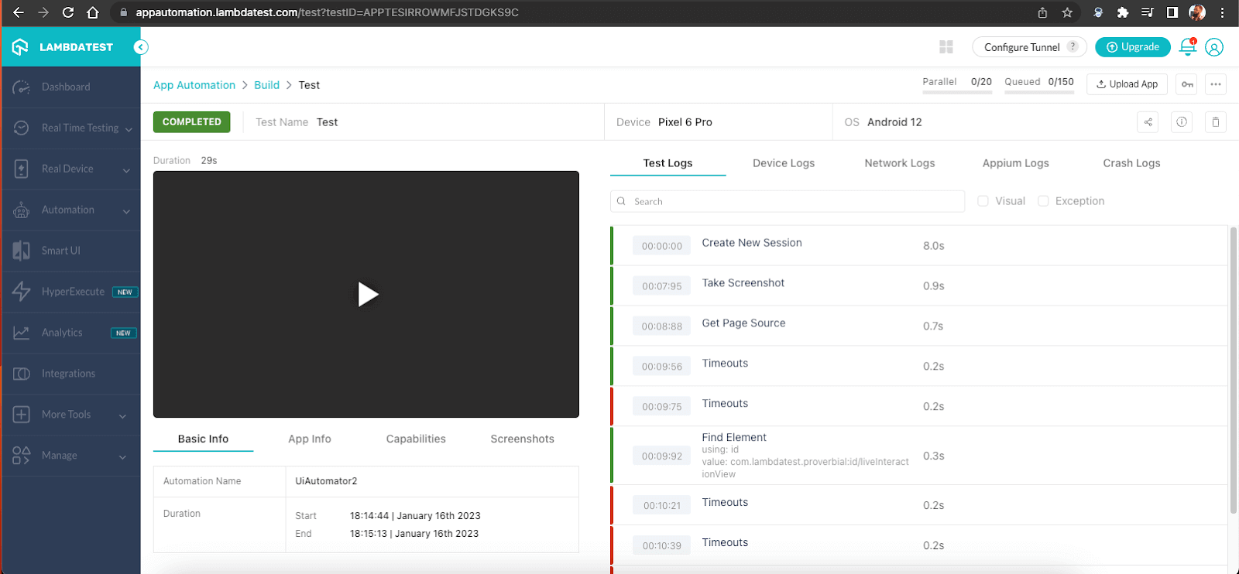Click the Upload App button

point(1127,84)
